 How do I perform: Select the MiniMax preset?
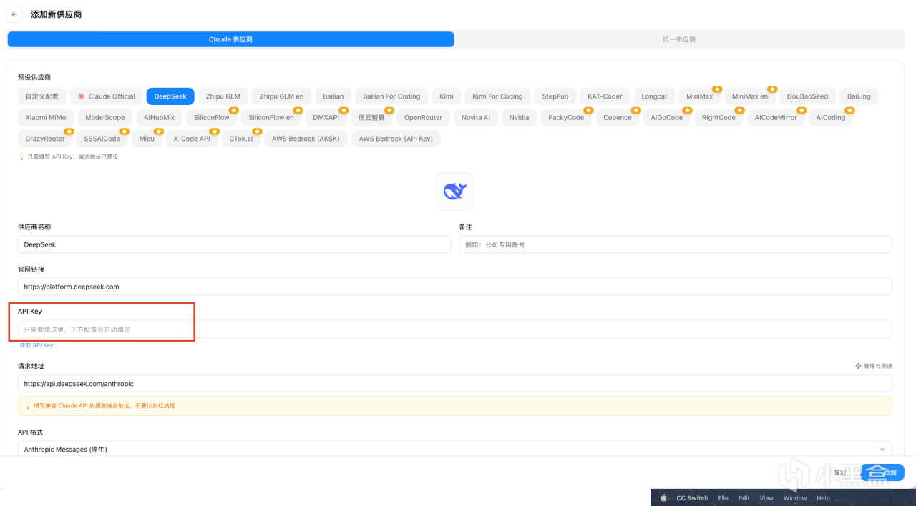(699, 96)
